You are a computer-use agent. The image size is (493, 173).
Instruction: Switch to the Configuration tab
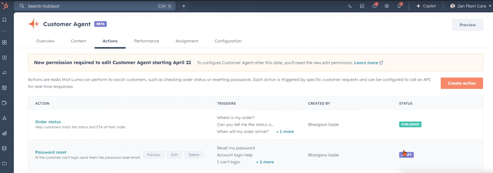click(228, 41)
